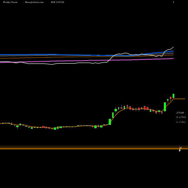Click the latest tall green candle at far right

(x=174, y=96)
